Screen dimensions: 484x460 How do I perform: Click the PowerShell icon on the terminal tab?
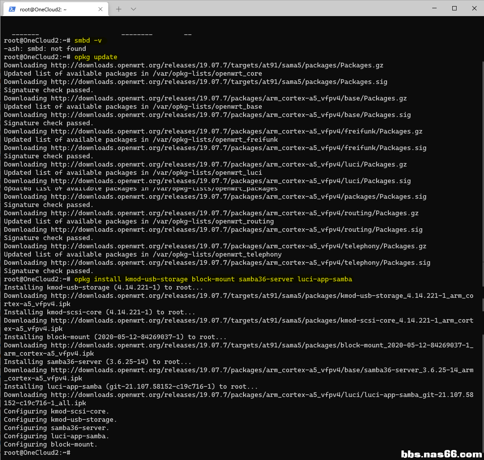click(12, 9)
